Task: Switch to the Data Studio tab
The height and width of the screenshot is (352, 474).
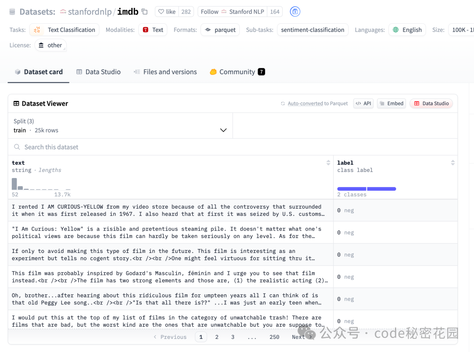Action: (x=99, y=72)
